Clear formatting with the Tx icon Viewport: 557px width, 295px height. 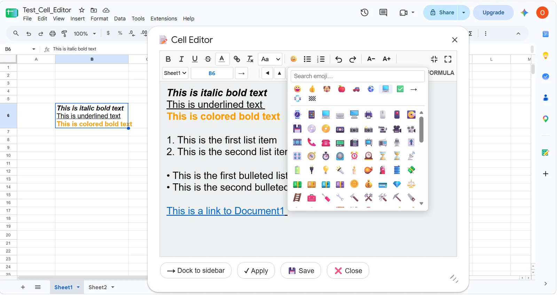pyautogui.click(x=250, y=59)
